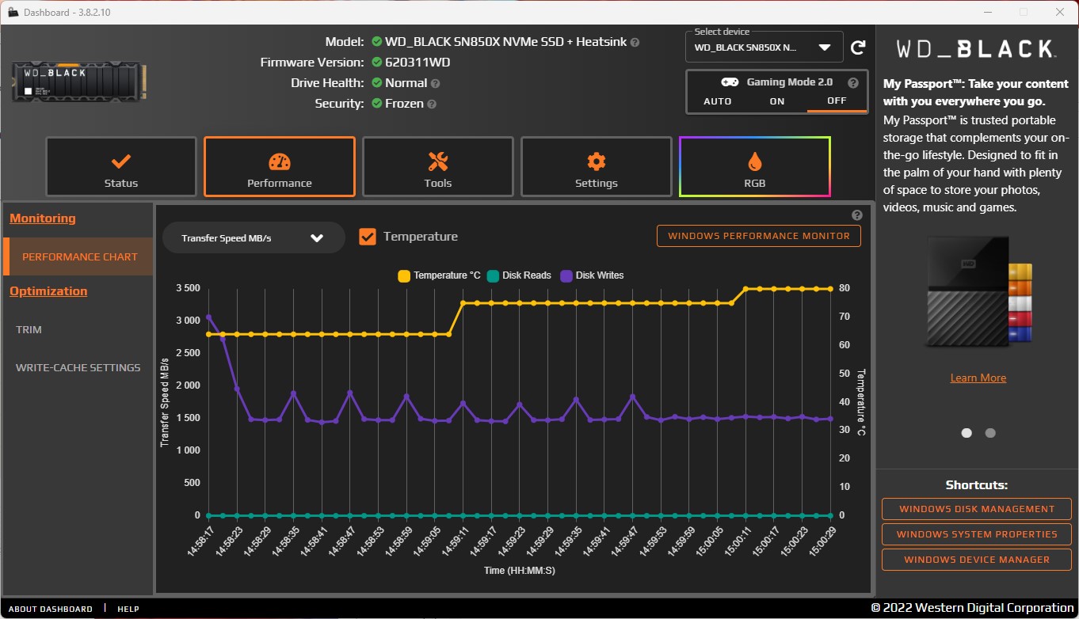The image size is (1079, 619).
Task: Select PERFORMANCE CHART in sidebar
Action: [78, 256]
